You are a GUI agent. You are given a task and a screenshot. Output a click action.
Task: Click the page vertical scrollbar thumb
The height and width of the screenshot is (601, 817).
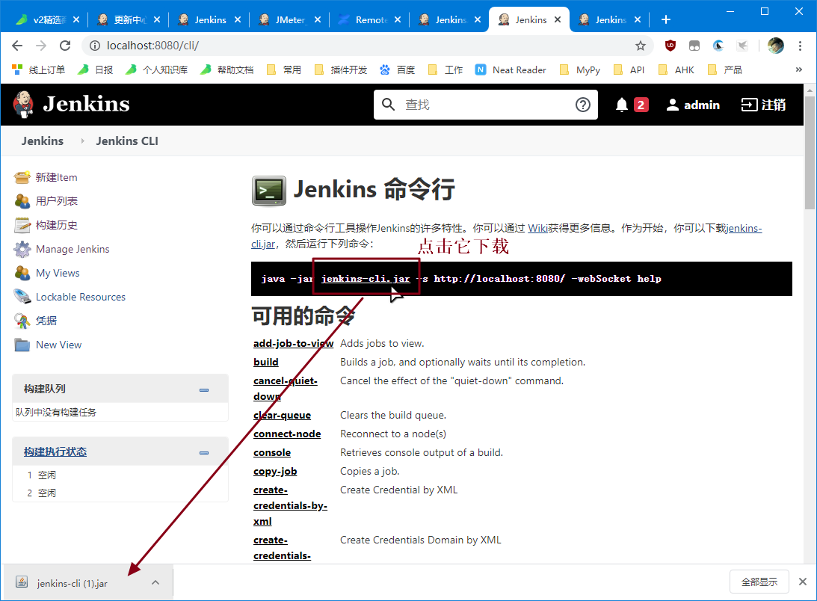[x=810, y=151]
